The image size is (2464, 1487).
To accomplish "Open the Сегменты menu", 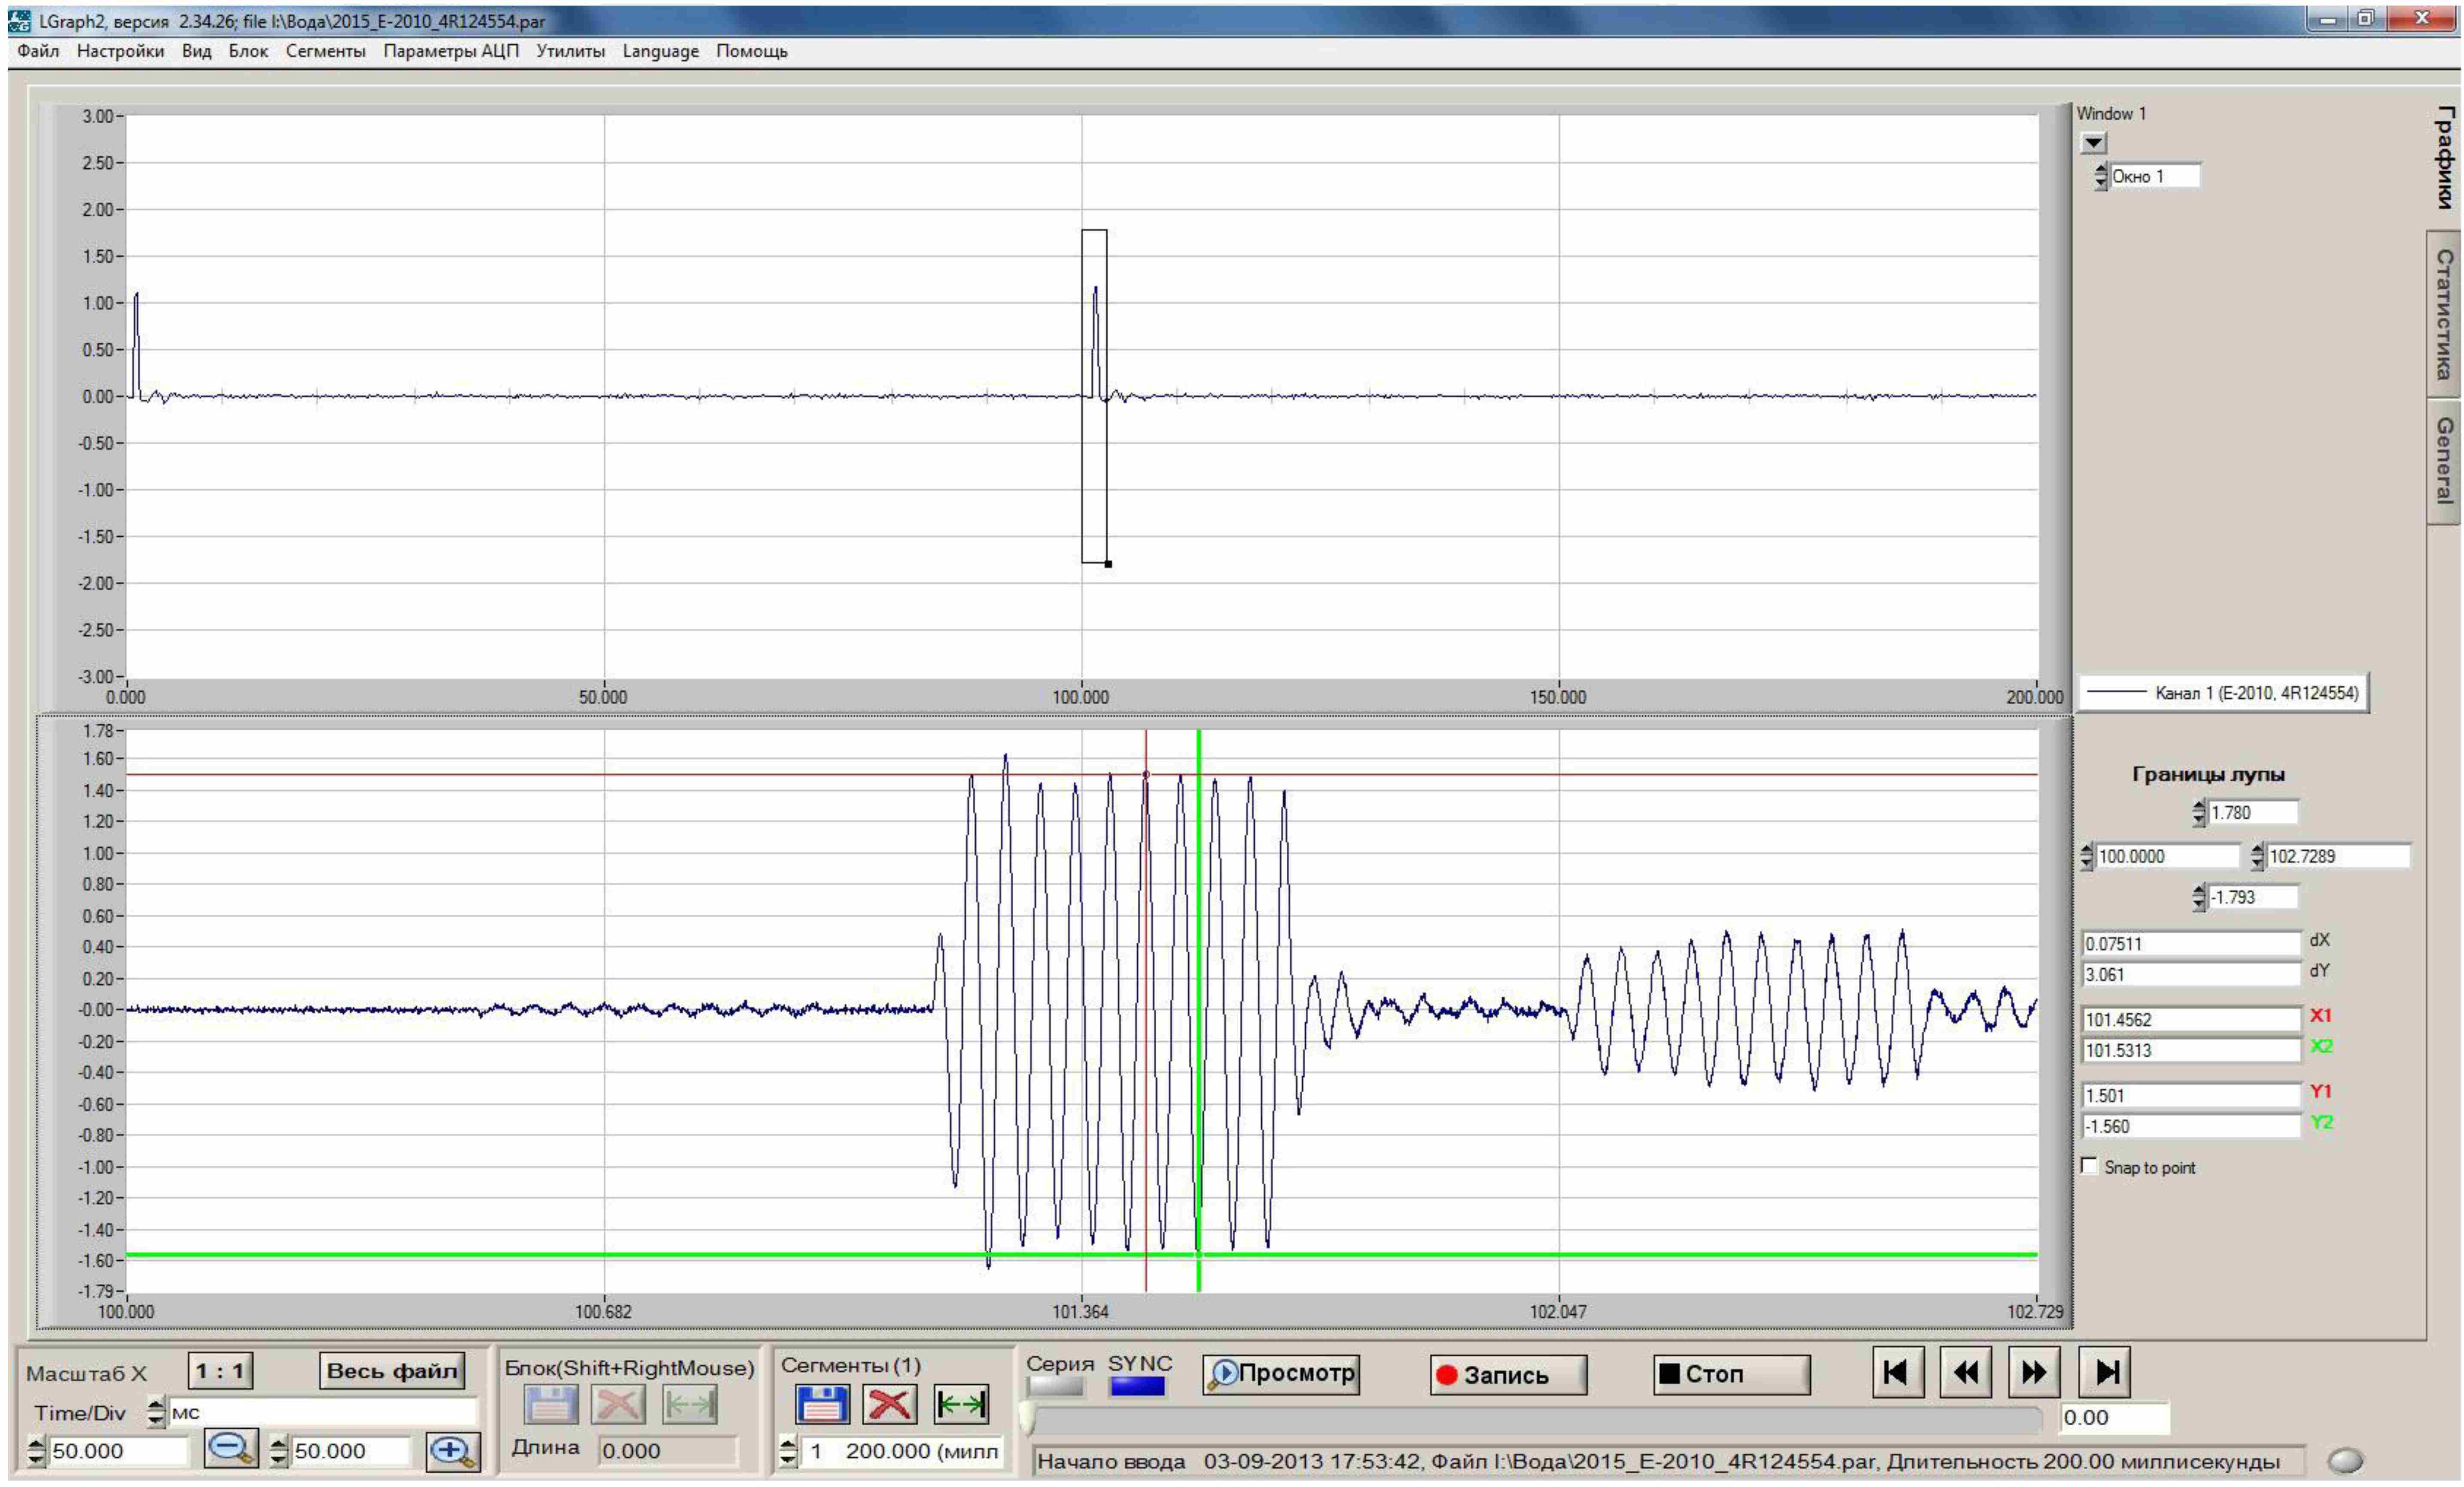I will [325, 51].
